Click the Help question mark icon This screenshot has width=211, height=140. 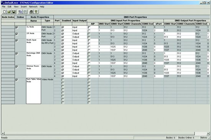[36, 12]
